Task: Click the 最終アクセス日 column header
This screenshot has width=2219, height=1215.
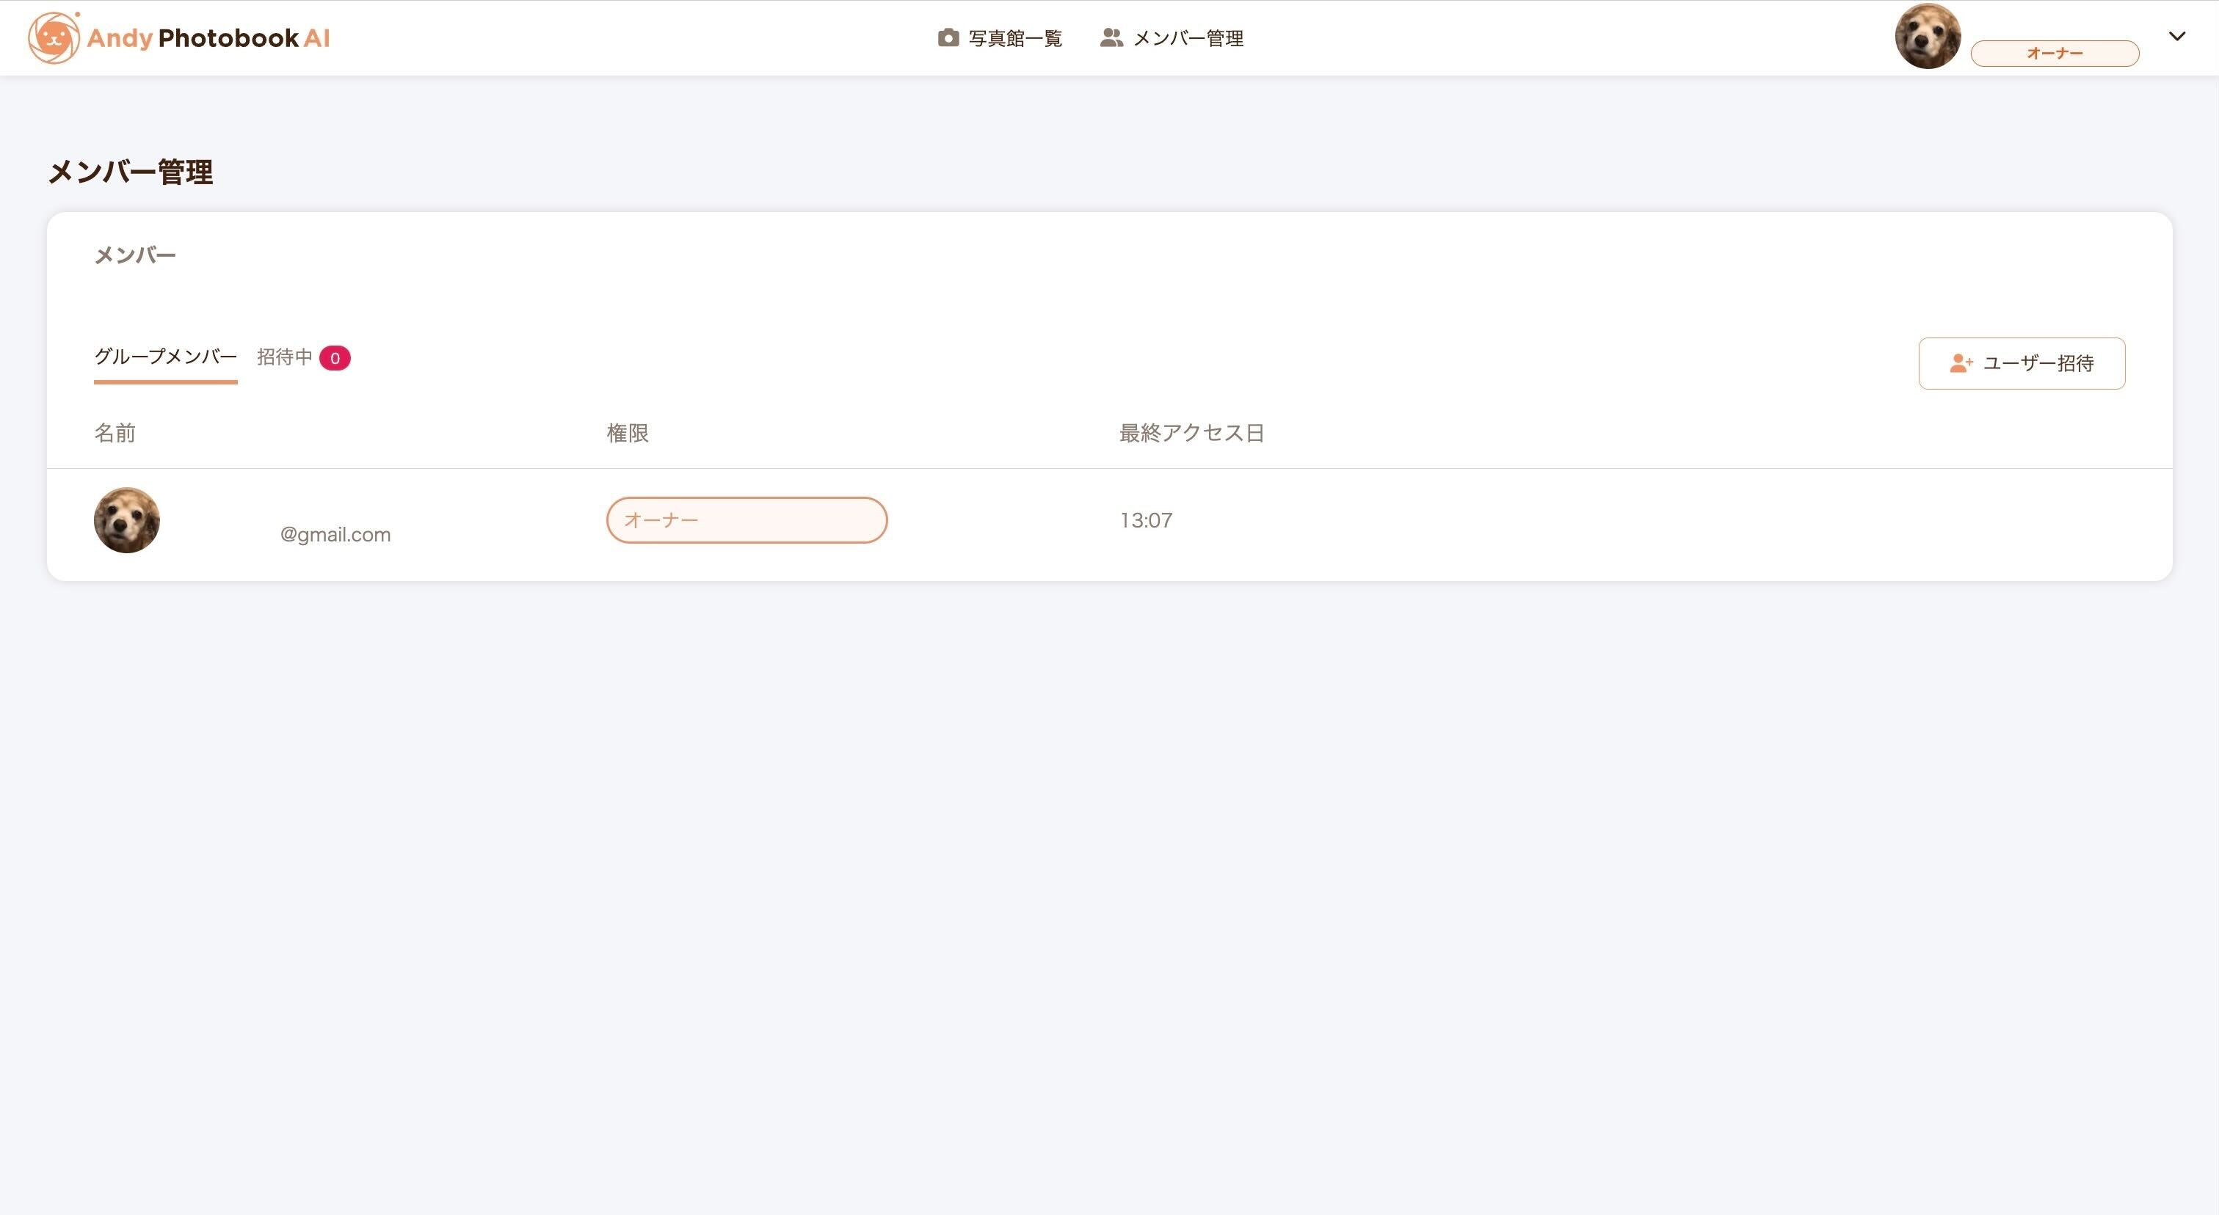Action: pyautogui.click(x=1191, y=433)
